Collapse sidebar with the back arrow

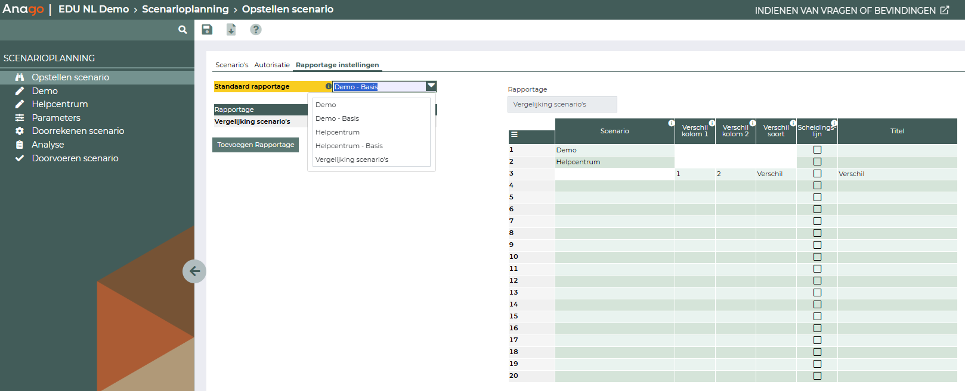click(194, 271)
